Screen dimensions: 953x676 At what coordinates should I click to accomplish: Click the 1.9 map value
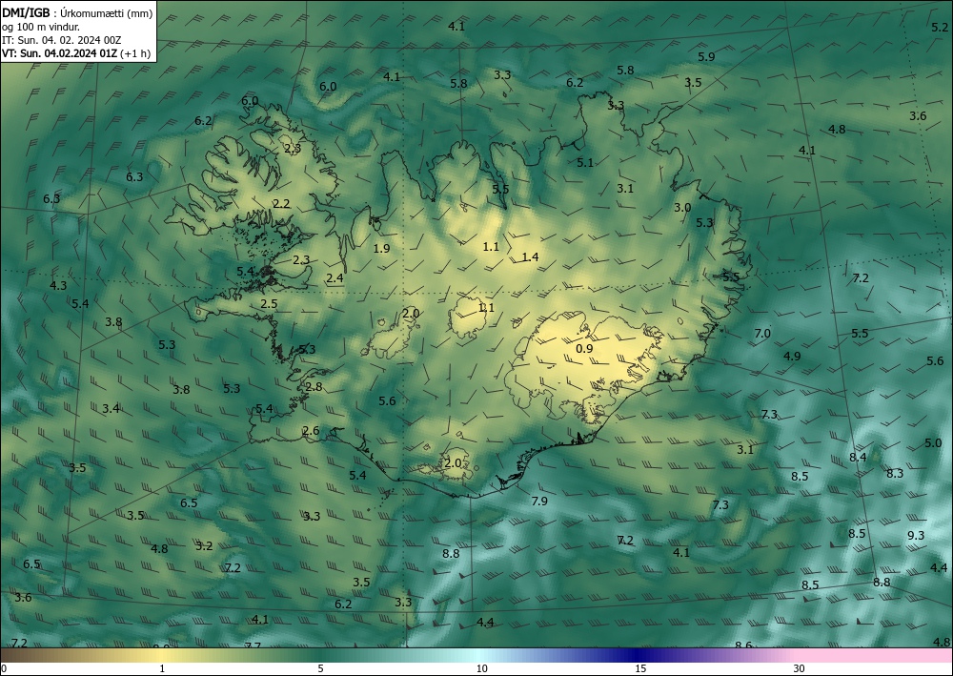pos(382,249)
